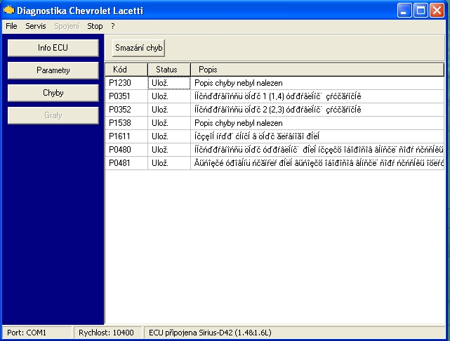
Task: Minimize the Diagnostika Chevrolet Lacetti window
Action: [x=404, y=11]
